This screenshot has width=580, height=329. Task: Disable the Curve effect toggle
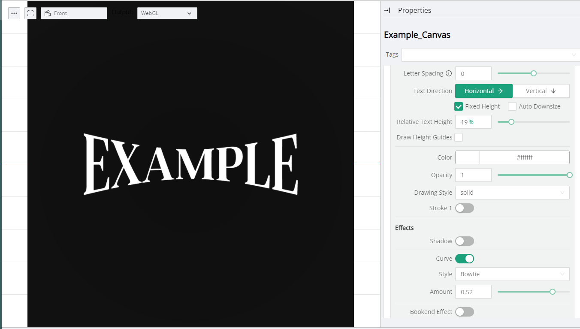(464, 259)
